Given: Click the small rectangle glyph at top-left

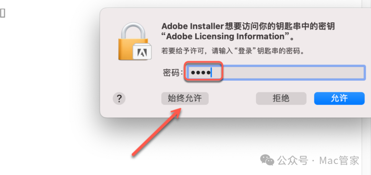Looking at the screenshot, I should [2, 13].
